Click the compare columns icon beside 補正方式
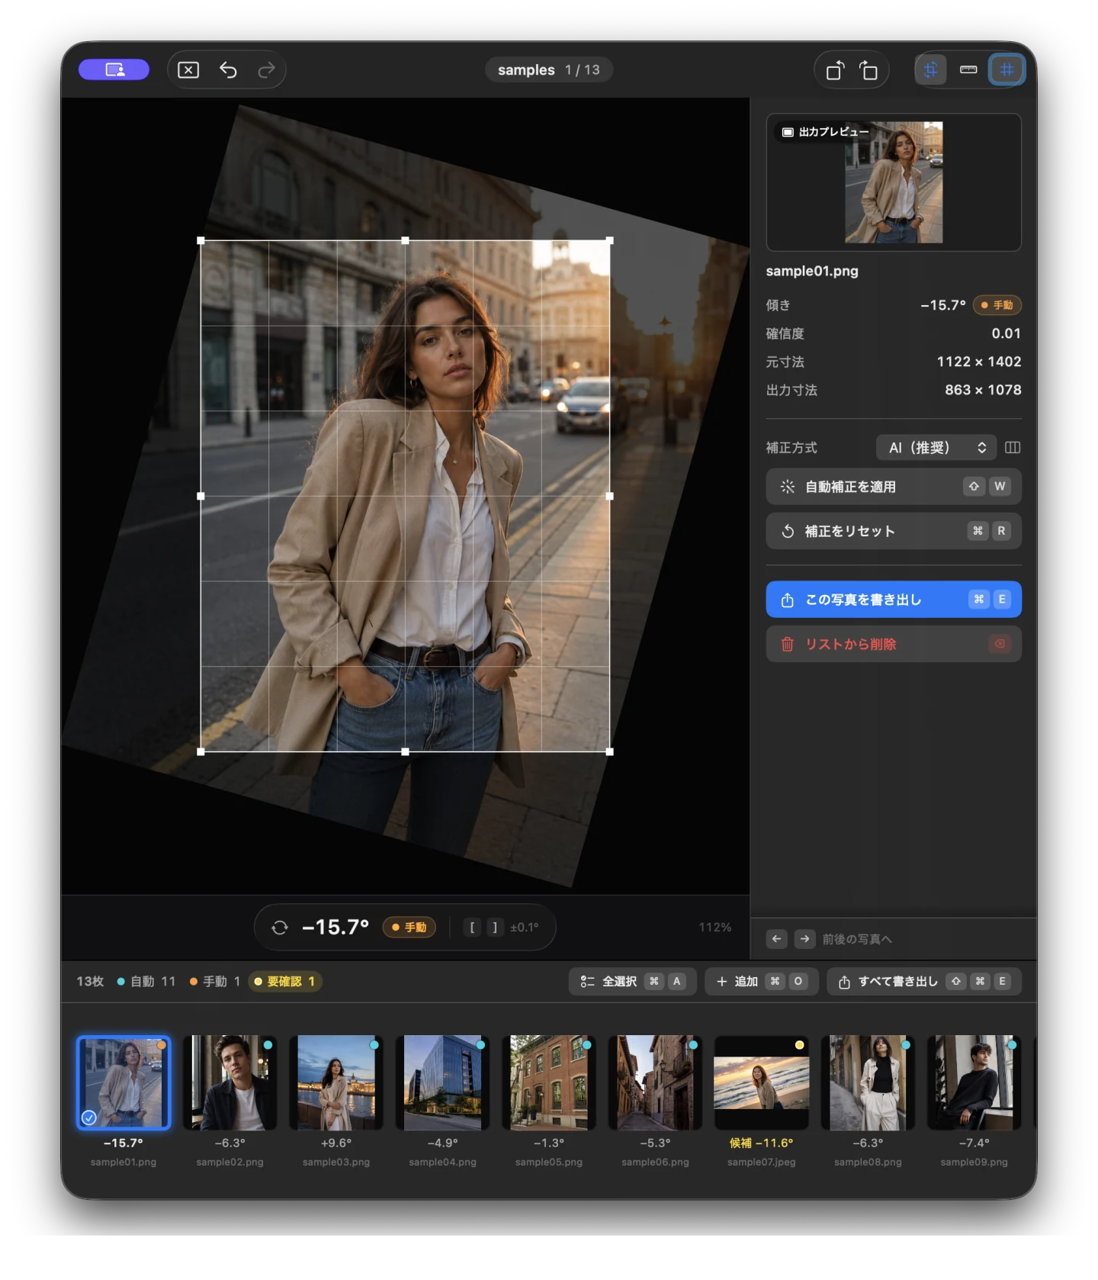 click(x=1013, y=447)
